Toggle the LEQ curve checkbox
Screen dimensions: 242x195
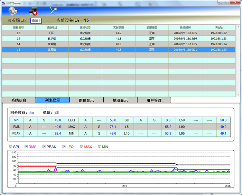coord(64,147)
